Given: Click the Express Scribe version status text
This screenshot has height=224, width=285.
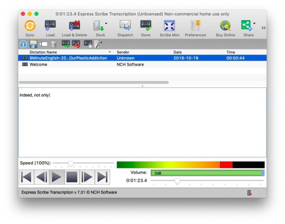Looking at the screenshot, I should point(69,192).
